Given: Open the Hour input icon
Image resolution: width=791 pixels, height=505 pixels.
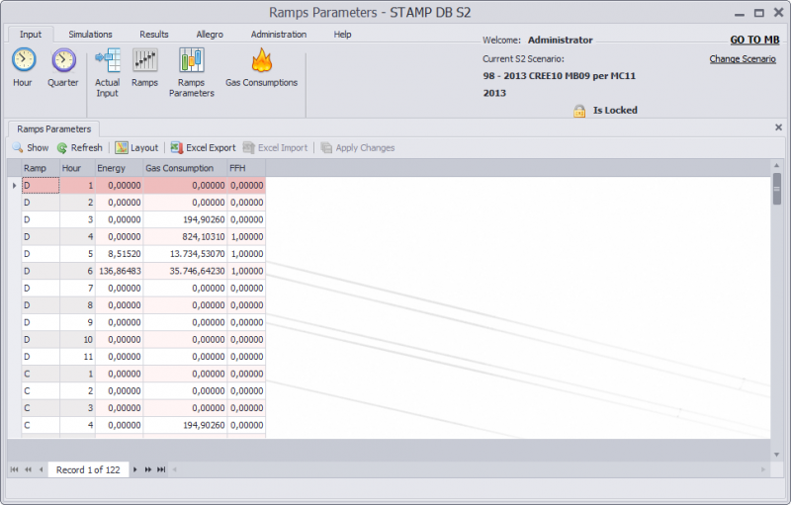Looking at the screenshot, I should [x=23, y=62].
